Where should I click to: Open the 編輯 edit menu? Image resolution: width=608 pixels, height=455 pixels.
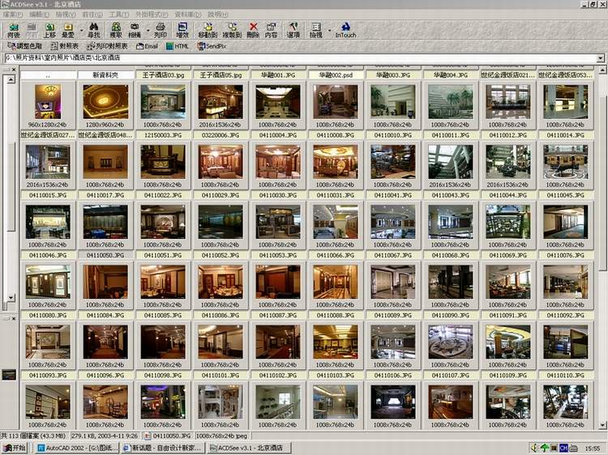click(x=39, y=15)
